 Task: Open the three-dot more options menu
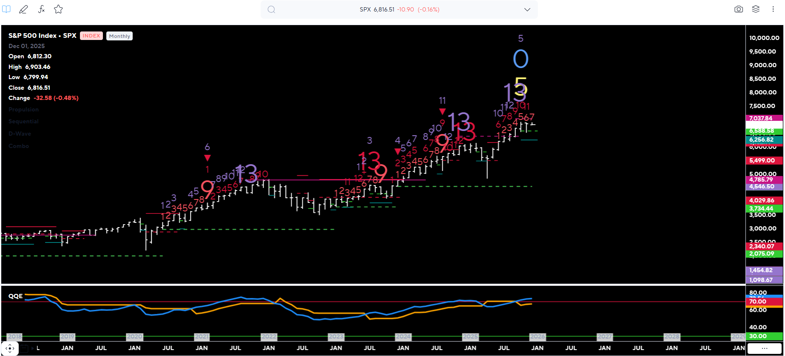coord(773,9)
